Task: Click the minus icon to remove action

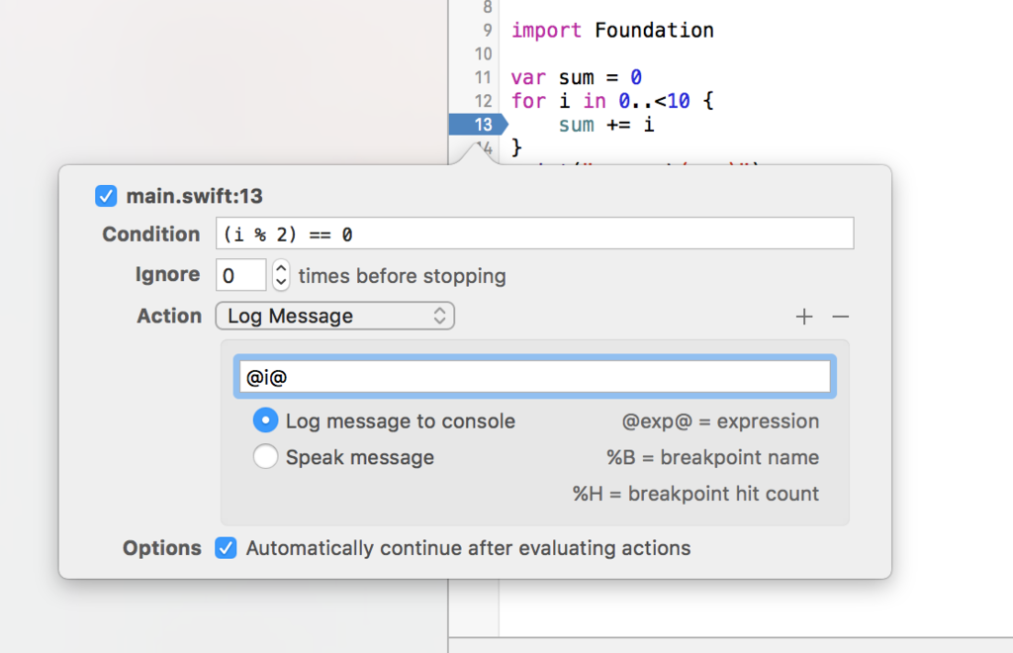Action: pyautogui.click(x=840, y=317)
